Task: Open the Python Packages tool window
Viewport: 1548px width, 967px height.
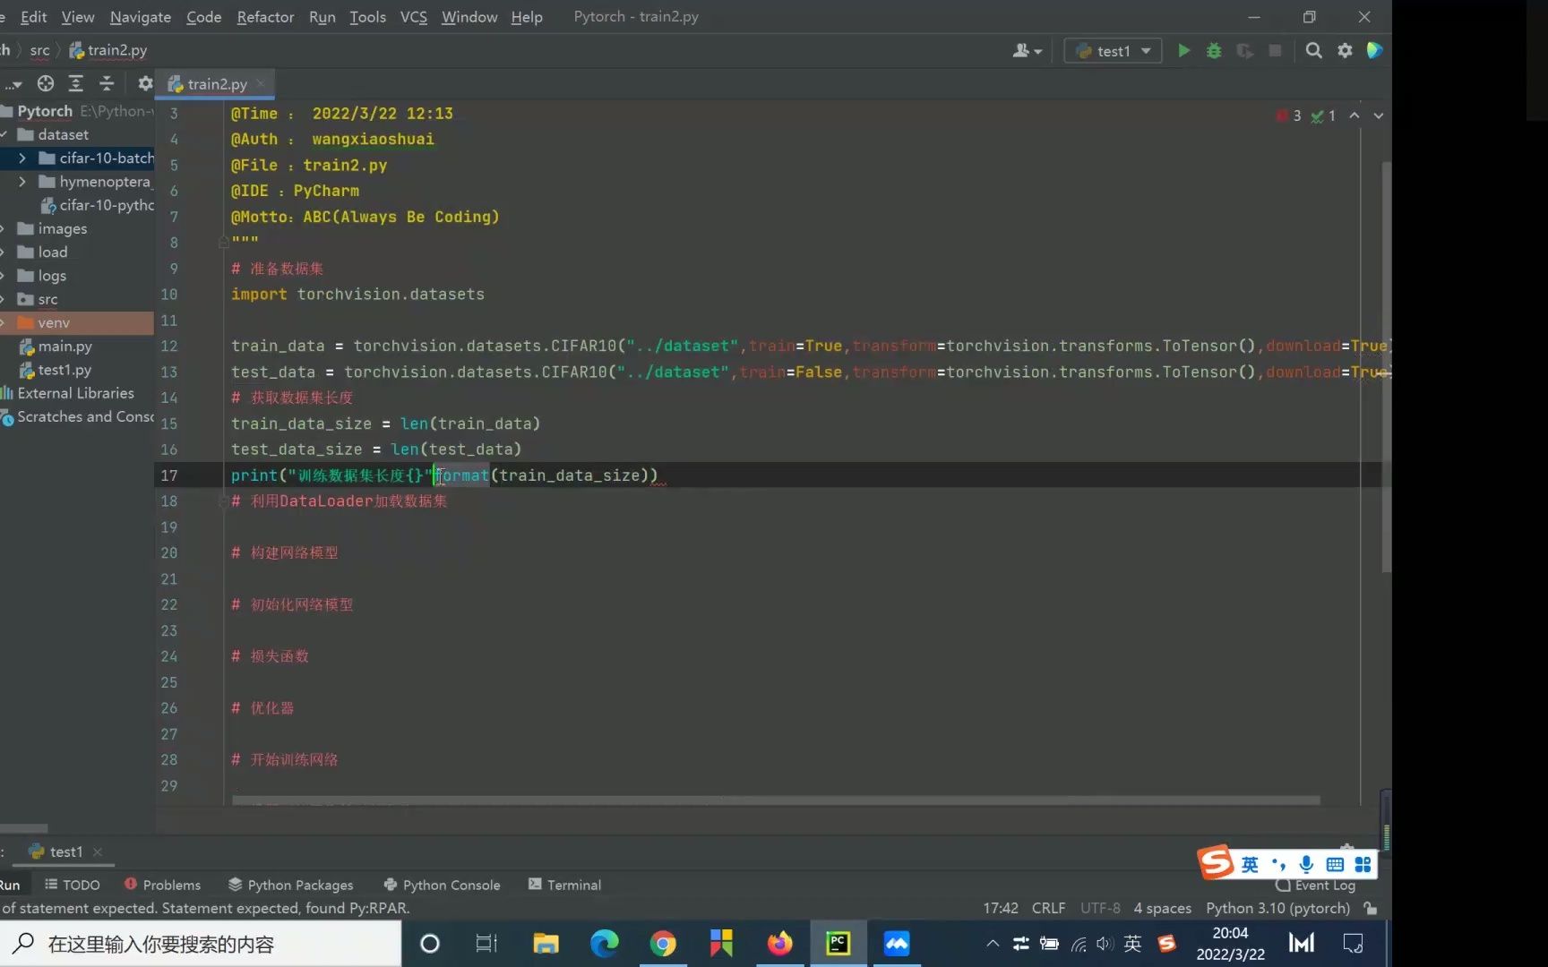Action: pyautogui.click(x=290, y=885)
